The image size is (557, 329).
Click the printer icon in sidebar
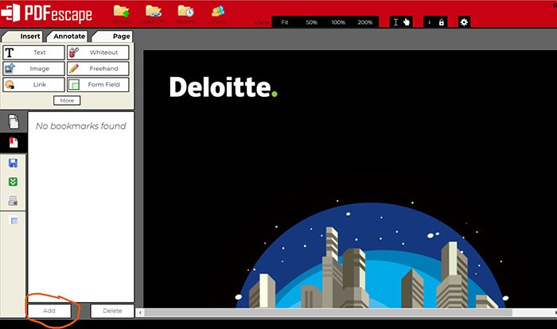click(14, 201)
